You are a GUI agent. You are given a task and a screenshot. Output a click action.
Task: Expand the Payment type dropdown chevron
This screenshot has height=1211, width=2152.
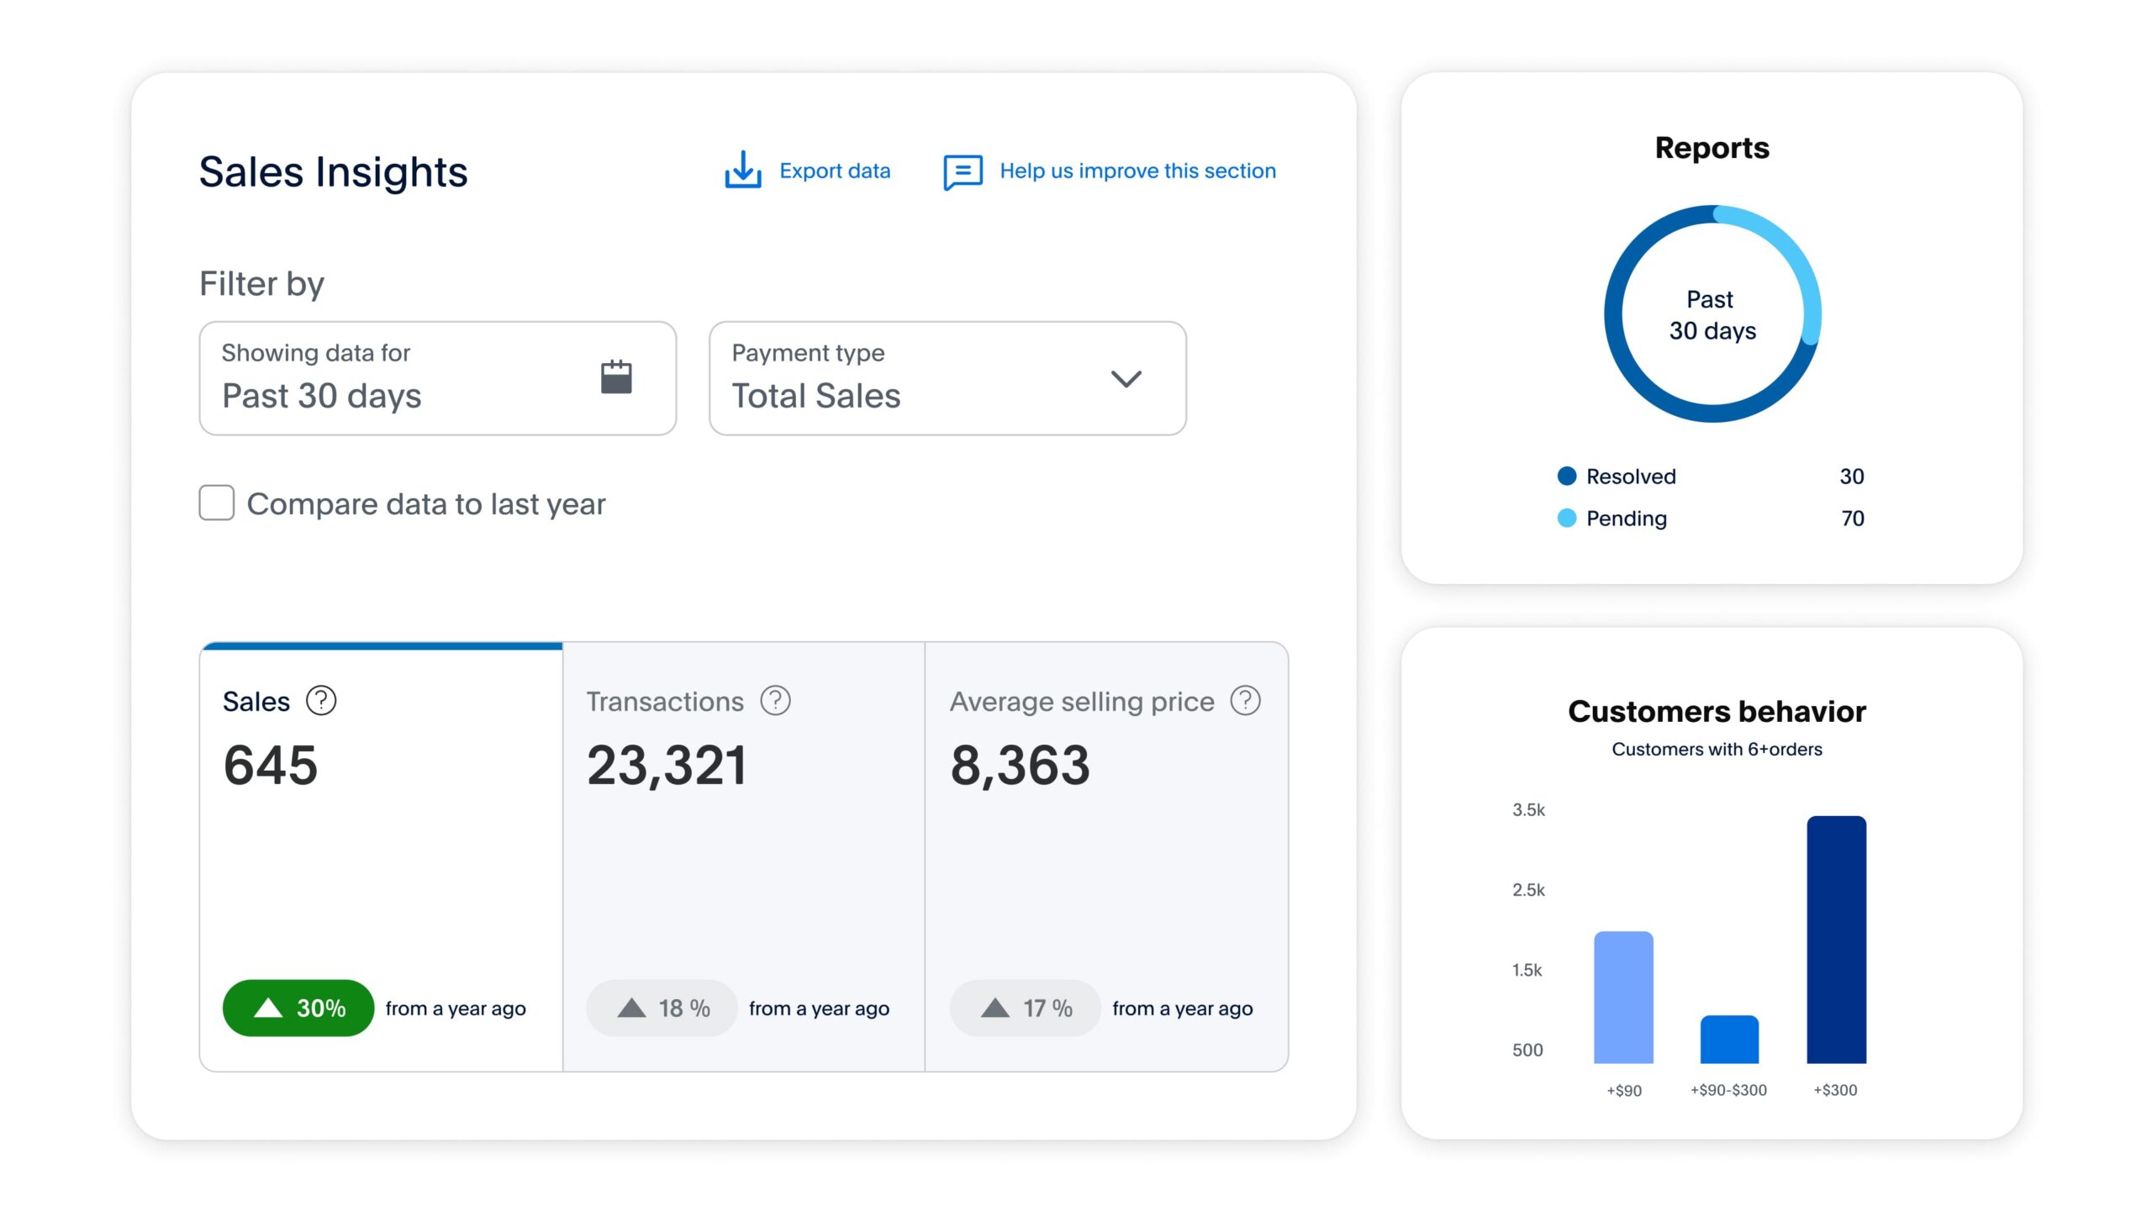pyautogui.click(x=1126, y=378)
